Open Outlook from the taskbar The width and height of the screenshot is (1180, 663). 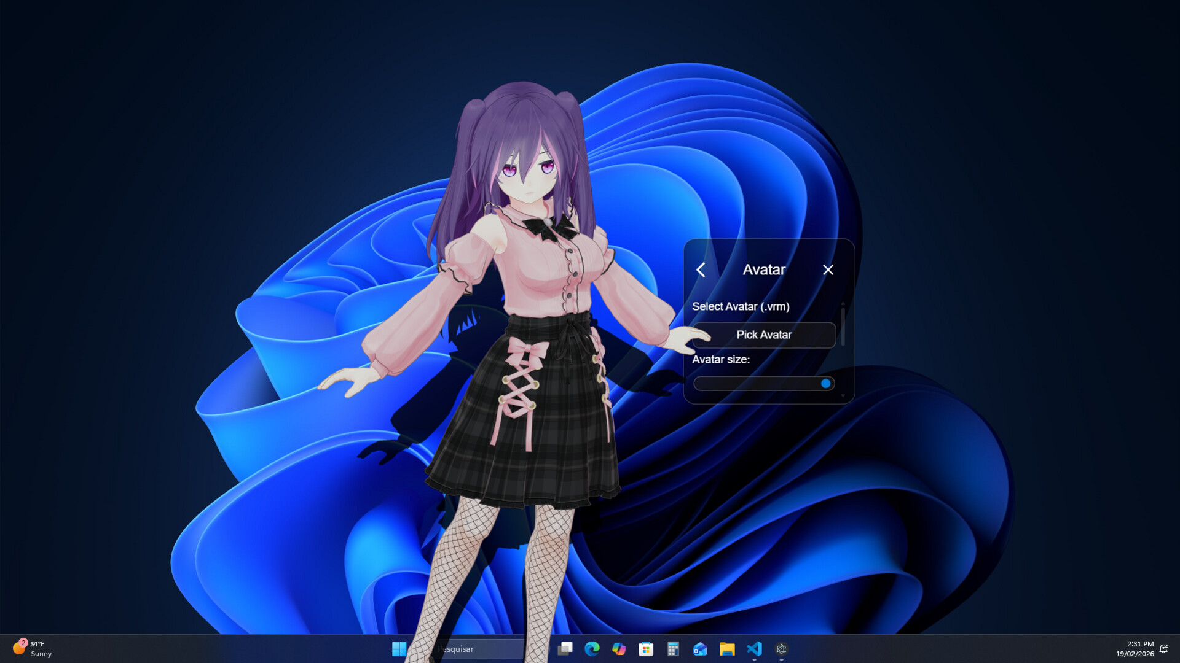pyautogui.click(x=700, y=649)
